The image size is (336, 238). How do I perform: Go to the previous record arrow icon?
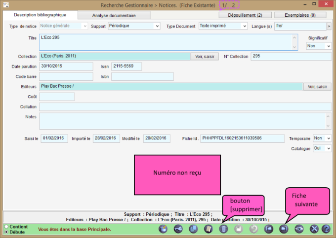pos(269,229)
